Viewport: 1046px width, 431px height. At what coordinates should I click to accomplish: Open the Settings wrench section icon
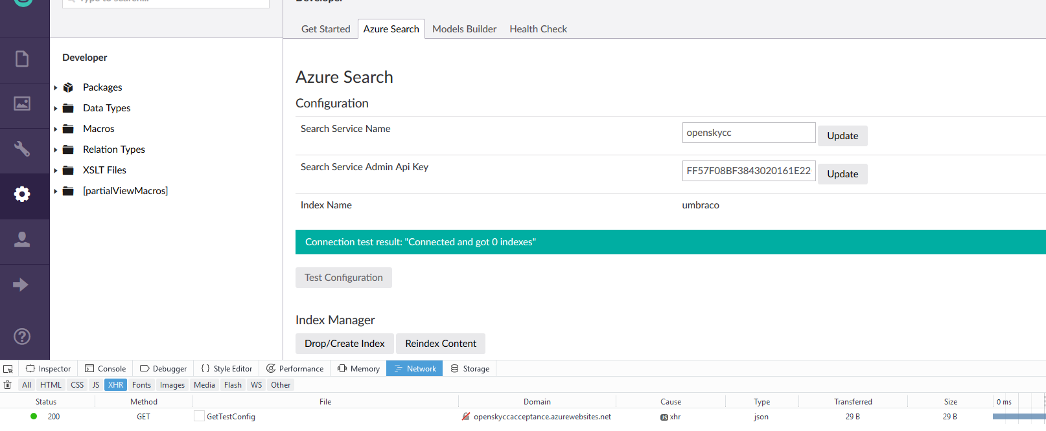click(x=22, y=149)
